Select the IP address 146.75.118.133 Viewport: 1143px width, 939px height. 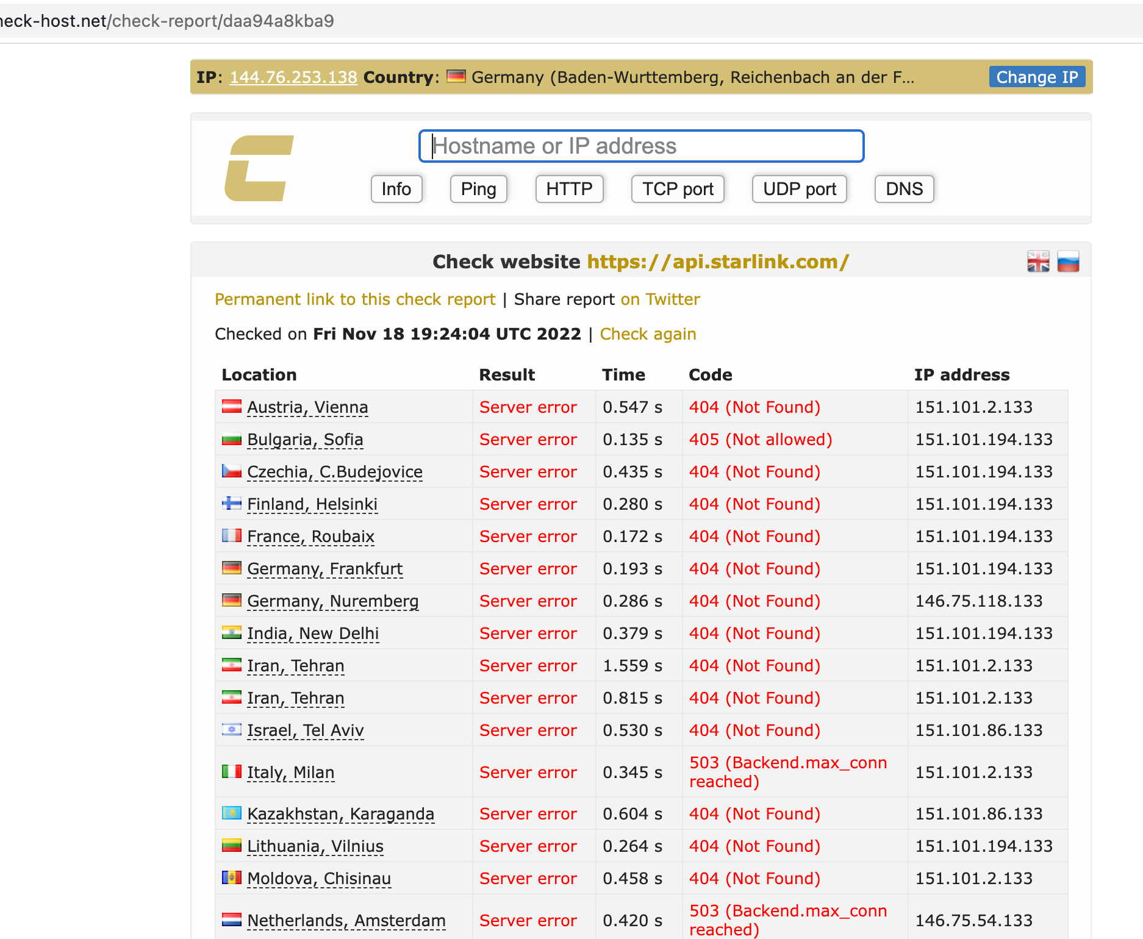[x=979, y=601]
